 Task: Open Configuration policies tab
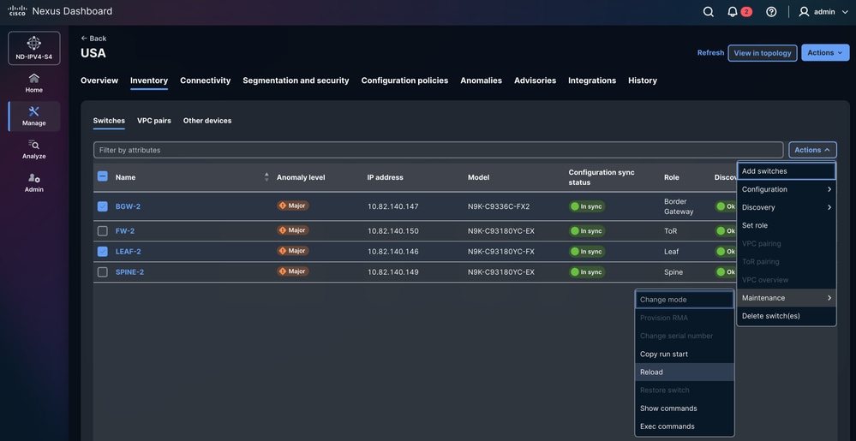tap(404, 80)
